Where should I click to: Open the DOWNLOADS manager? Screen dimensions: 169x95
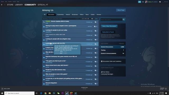[x=84, y=88]
